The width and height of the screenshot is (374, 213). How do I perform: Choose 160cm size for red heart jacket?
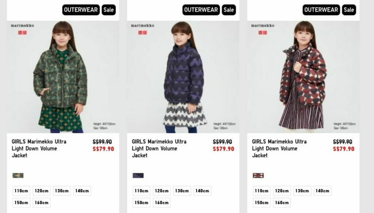tap(282, 202)
